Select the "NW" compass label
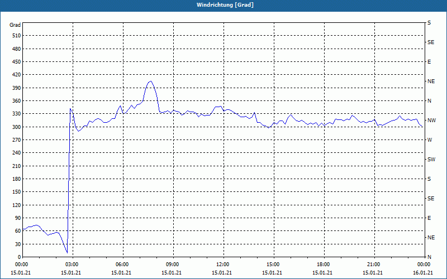 (x=431, y=121)
